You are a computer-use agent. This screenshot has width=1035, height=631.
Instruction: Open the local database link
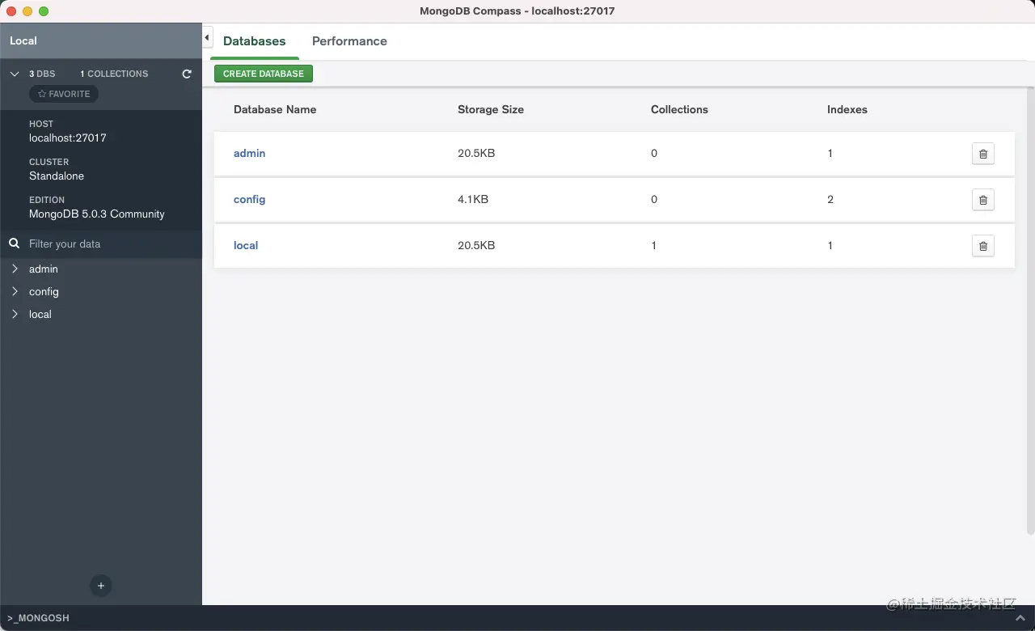246,245
